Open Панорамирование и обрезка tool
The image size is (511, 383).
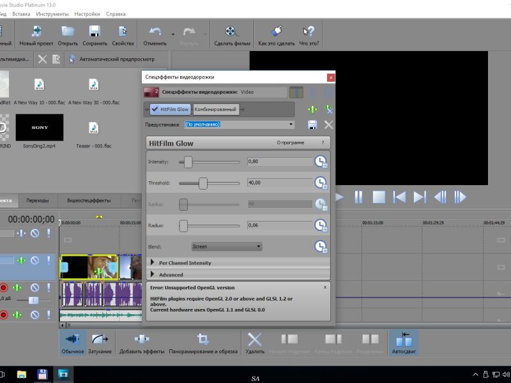tap(203, 343)
